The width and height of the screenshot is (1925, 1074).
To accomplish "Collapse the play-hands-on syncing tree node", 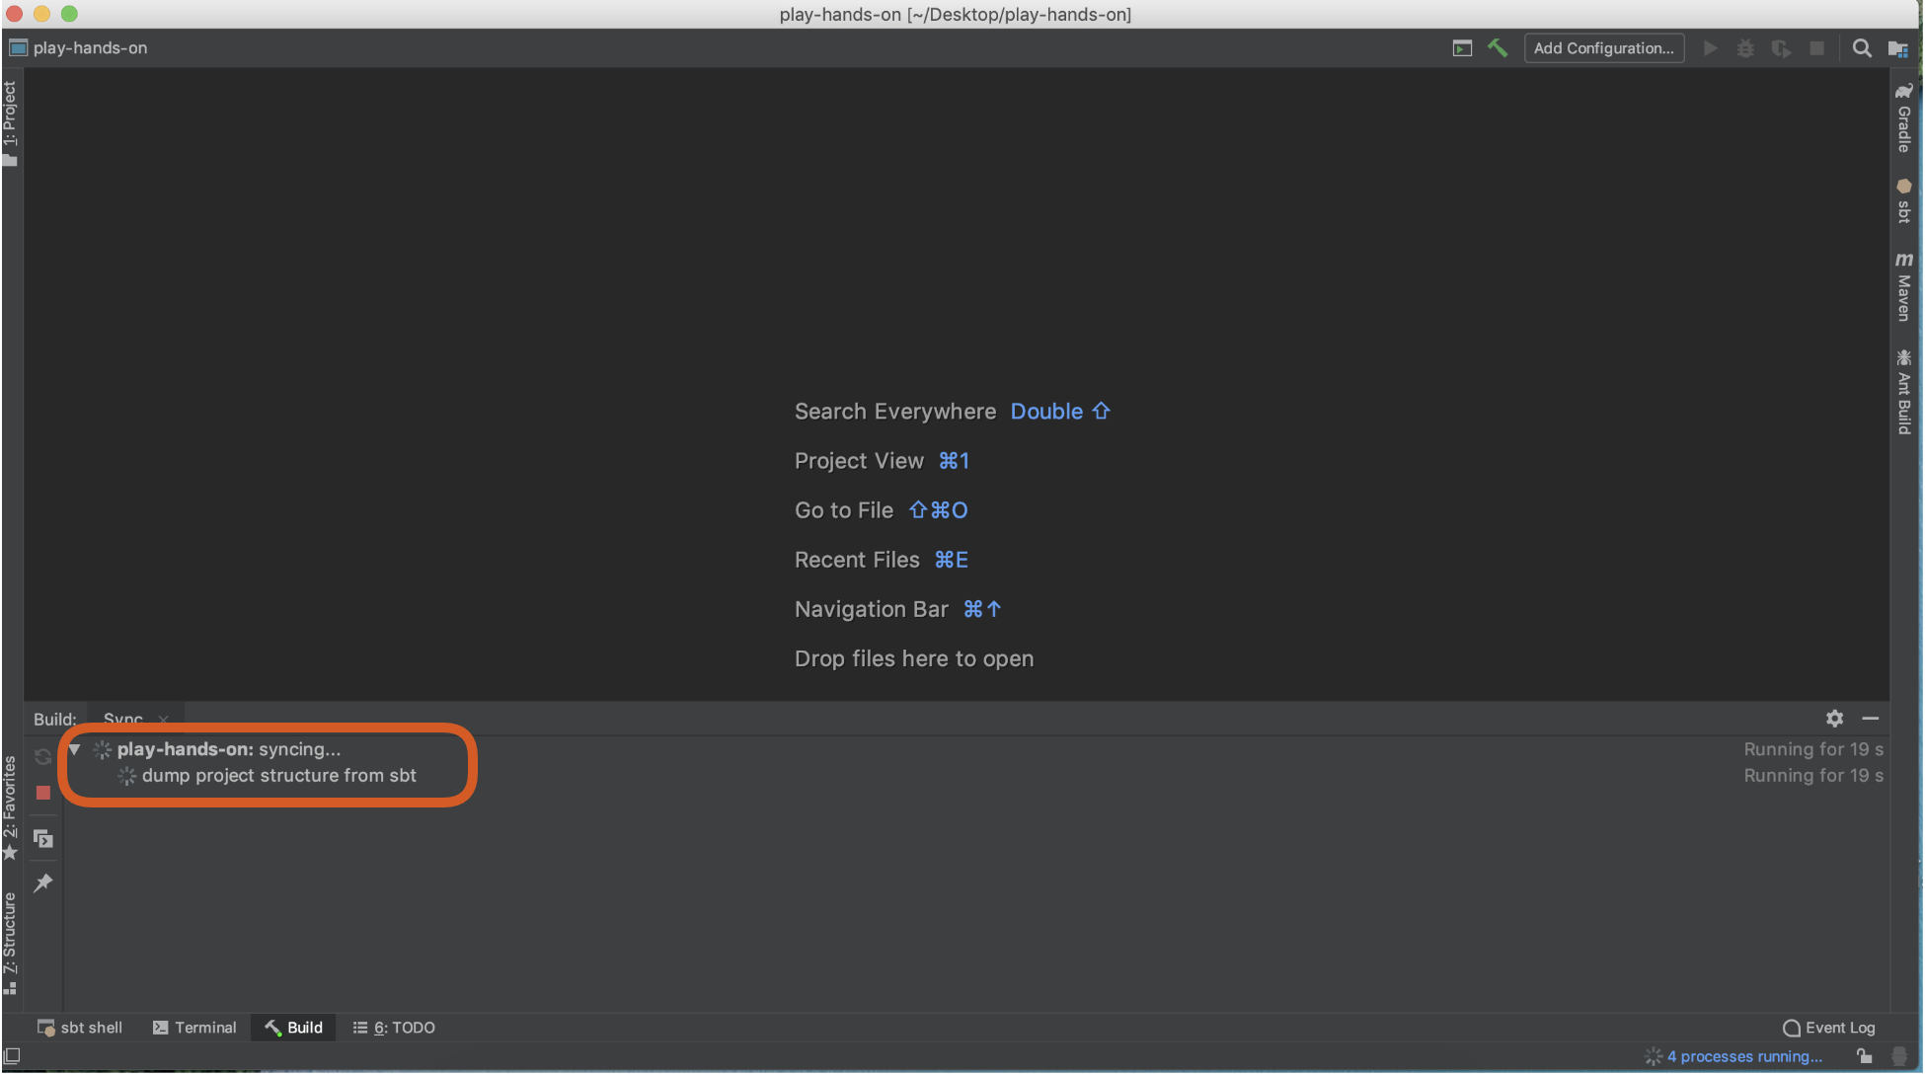I will point(74,749).
